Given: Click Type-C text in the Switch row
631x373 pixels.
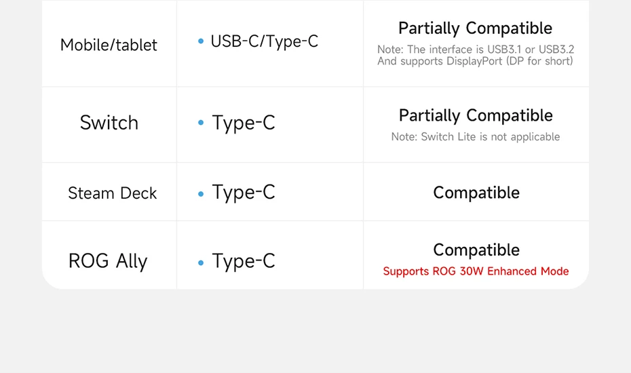Looking at the screenshot, I should [244, 123].
